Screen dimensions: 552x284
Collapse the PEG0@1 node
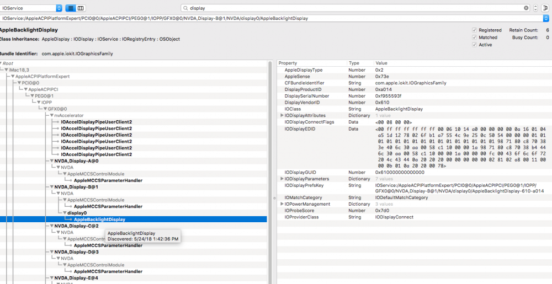pyautogui.click(x=33, y=96)
